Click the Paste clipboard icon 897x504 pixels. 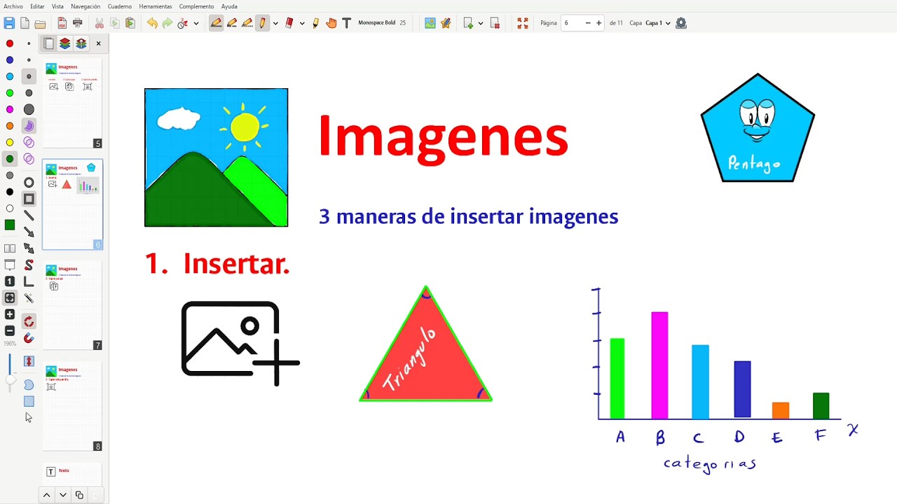click(x=130, y=23)
